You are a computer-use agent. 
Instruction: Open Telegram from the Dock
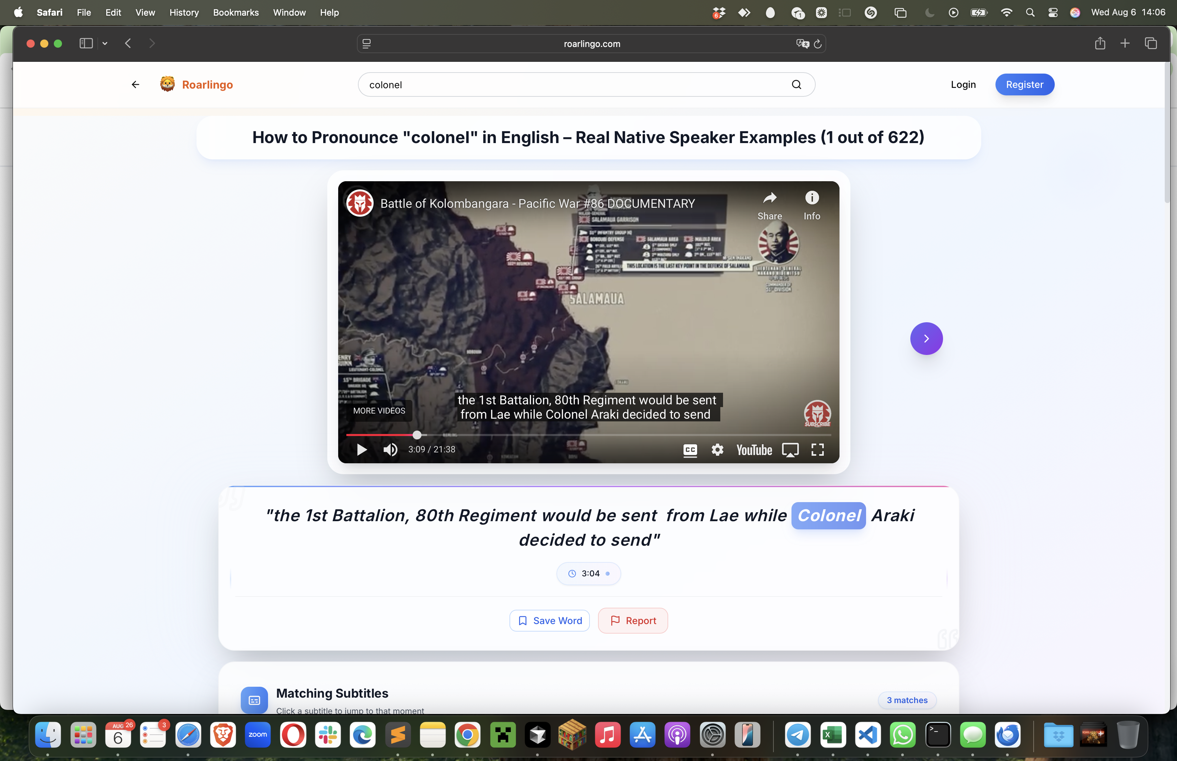tap(797, 735)
